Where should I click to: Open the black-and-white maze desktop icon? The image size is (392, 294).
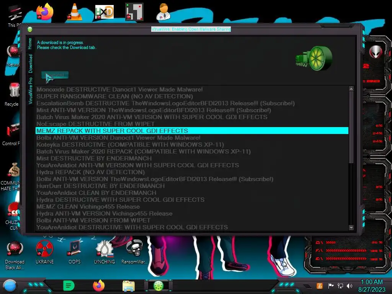(x=134, y=12)
